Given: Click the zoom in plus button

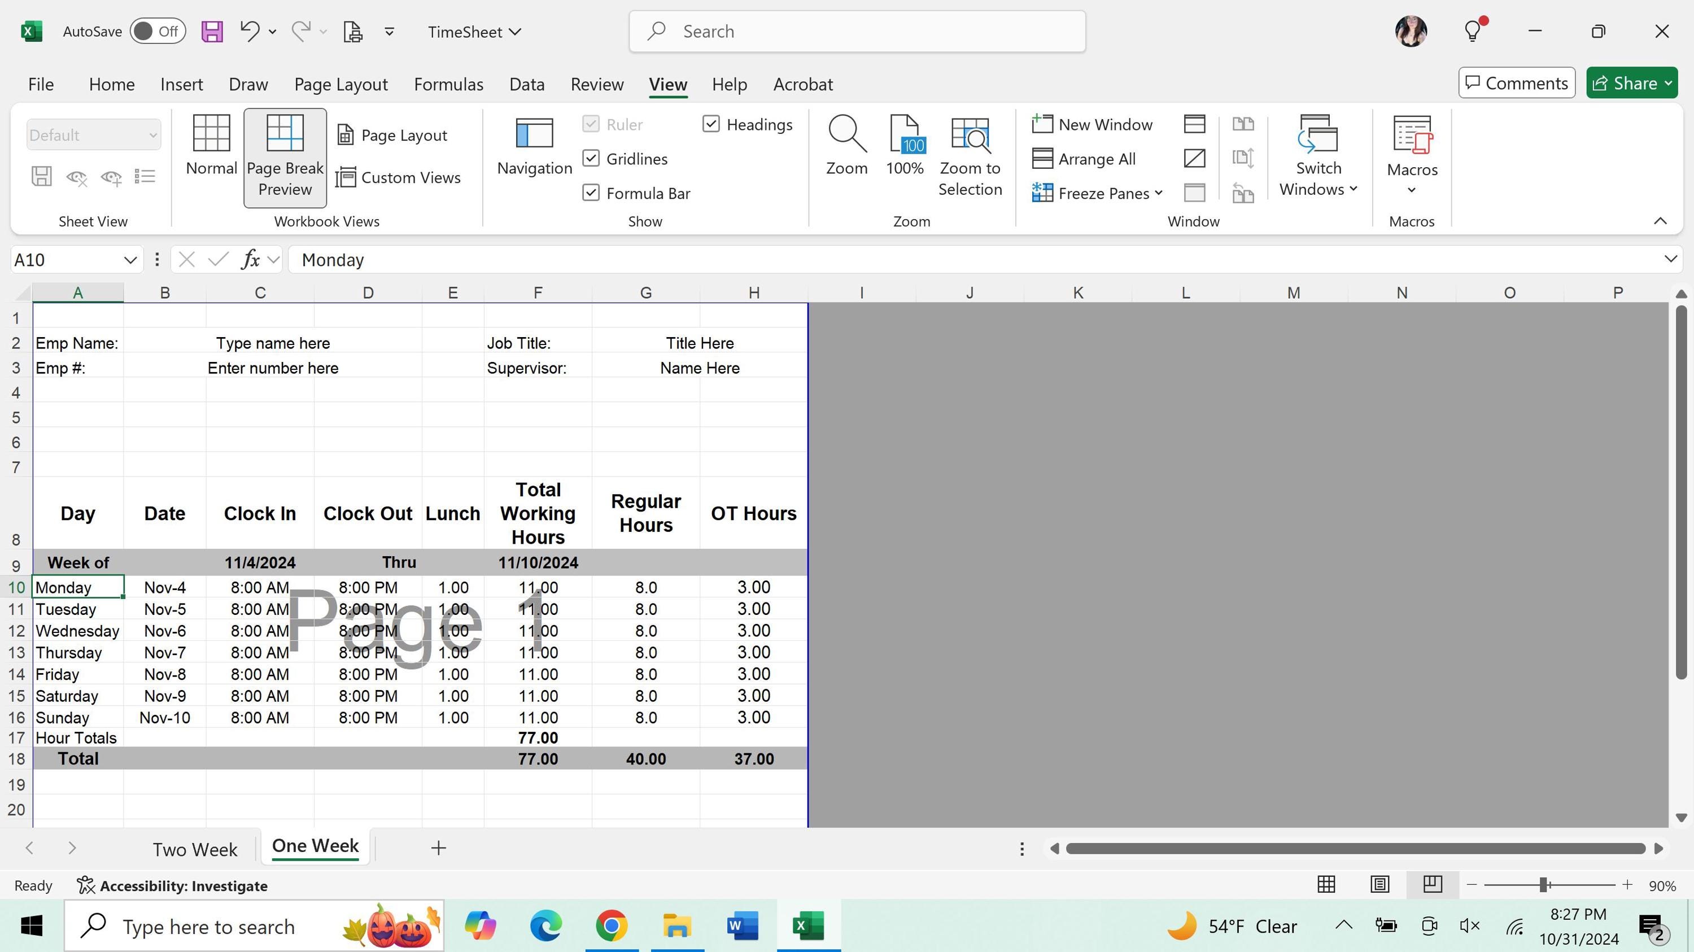Looking at the screenshot, I should pyautogui.click(x=1627, y=885).
